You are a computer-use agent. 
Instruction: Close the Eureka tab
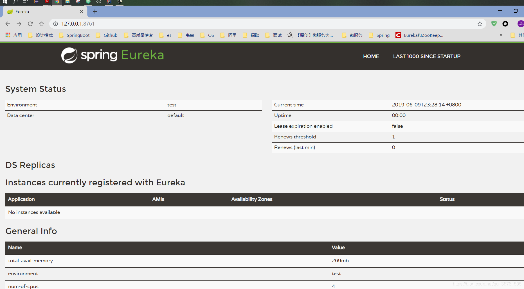82,12
